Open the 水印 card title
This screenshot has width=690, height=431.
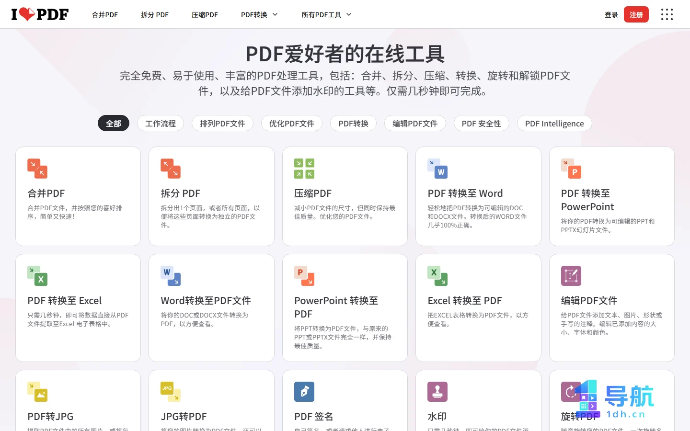pyautogui.click(x=437, y=417)
